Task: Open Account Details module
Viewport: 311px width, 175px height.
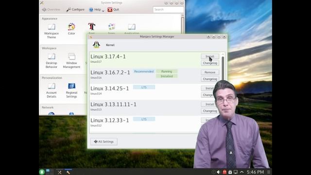Action: (52, 90)
